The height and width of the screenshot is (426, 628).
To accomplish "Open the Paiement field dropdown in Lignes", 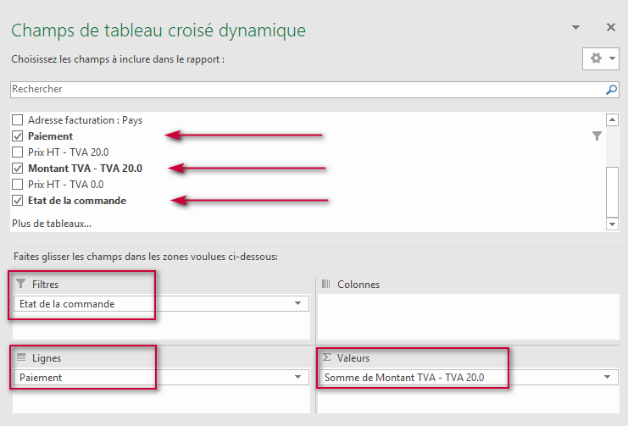I will point(297,378).
